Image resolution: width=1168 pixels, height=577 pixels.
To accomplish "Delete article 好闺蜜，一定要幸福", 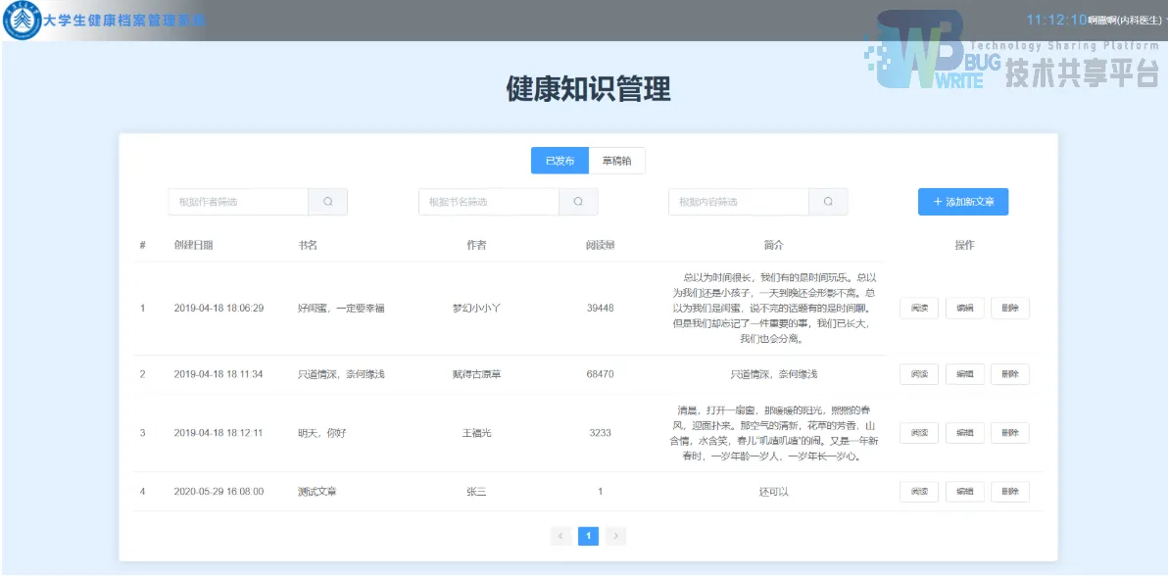I will click(x=1010, y=309).
